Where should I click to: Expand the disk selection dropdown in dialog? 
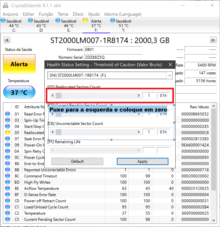coord(169,75)
